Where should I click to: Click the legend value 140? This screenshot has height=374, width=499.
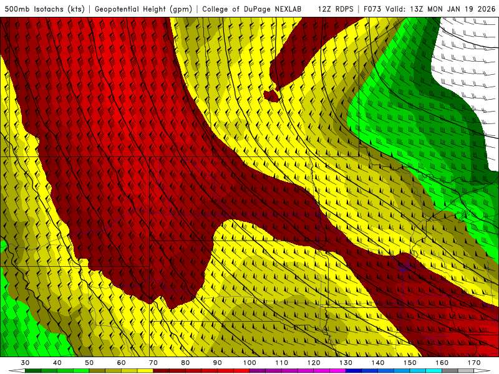tap(378, 363)
